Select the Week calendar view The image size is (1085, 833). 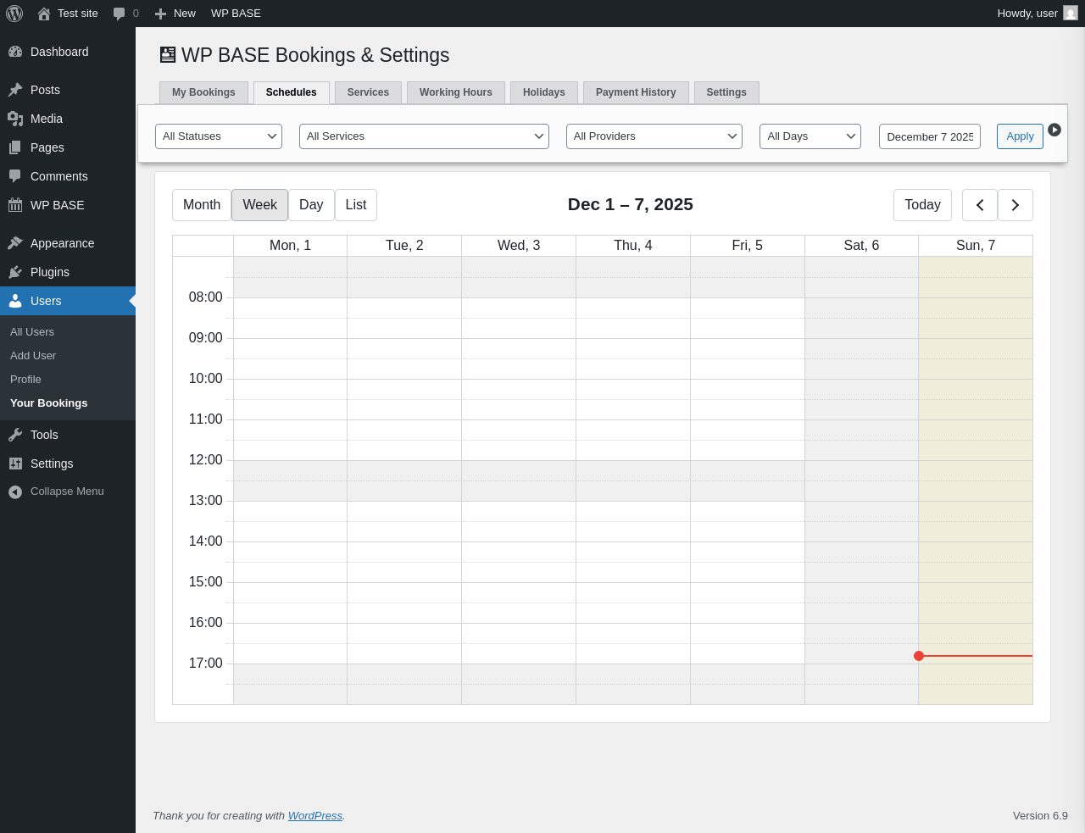[x=259, y=205]
